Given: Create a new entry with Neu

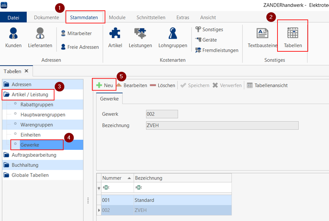Looking at the screenshot, I should 104,85.
